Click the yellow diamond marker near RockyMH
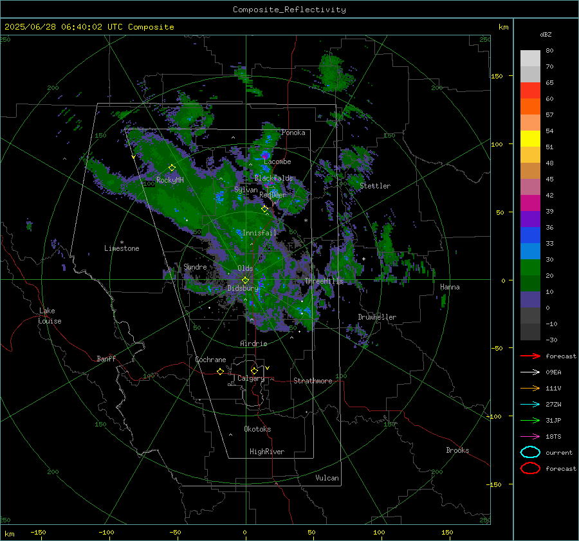The image size is (579, 541). coord(172,168)
